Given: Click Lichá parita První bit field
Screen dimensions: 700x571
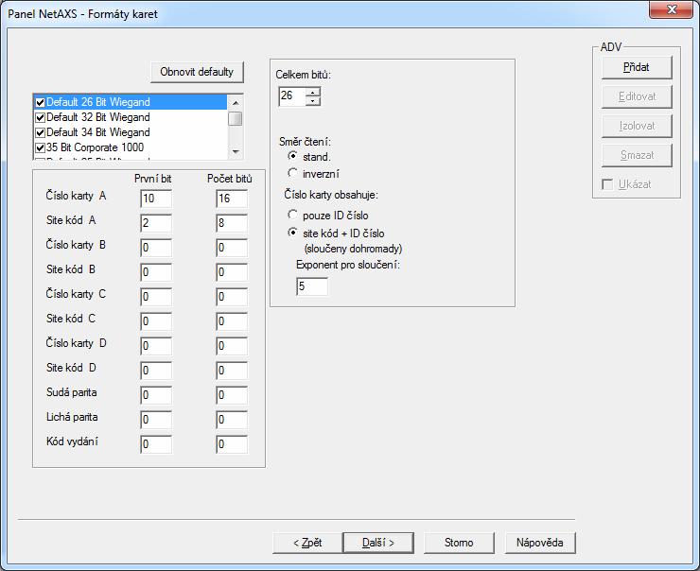Looking at the screenshot, I should (156, 420).
